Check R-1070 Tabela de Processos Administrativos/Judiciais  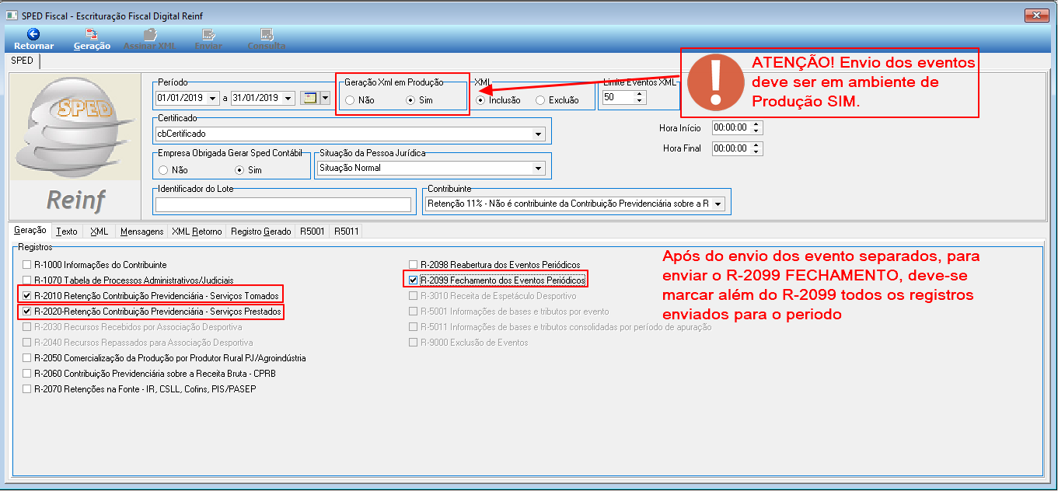pos(27,280)
